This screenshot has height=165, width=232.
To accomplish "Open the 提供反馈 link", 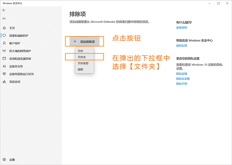I will tap(181, 46).
